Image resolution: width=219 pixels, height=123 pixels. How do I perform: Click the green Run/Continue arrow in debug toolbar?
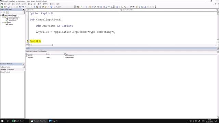click(81, 7)
